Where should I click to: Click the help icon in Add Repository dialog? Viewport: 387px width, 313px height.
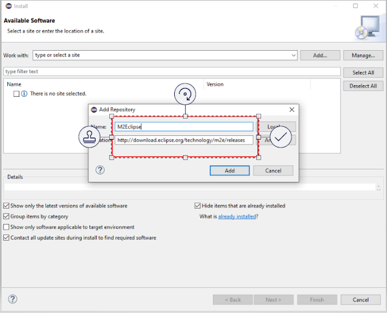[x=100, y=170]
